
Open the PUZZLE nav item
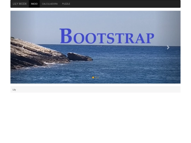pyautogui.click(x=66, y=4)
